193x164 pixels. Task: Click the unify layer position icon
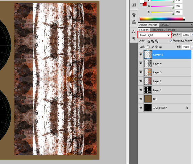[x=148, y=41]
